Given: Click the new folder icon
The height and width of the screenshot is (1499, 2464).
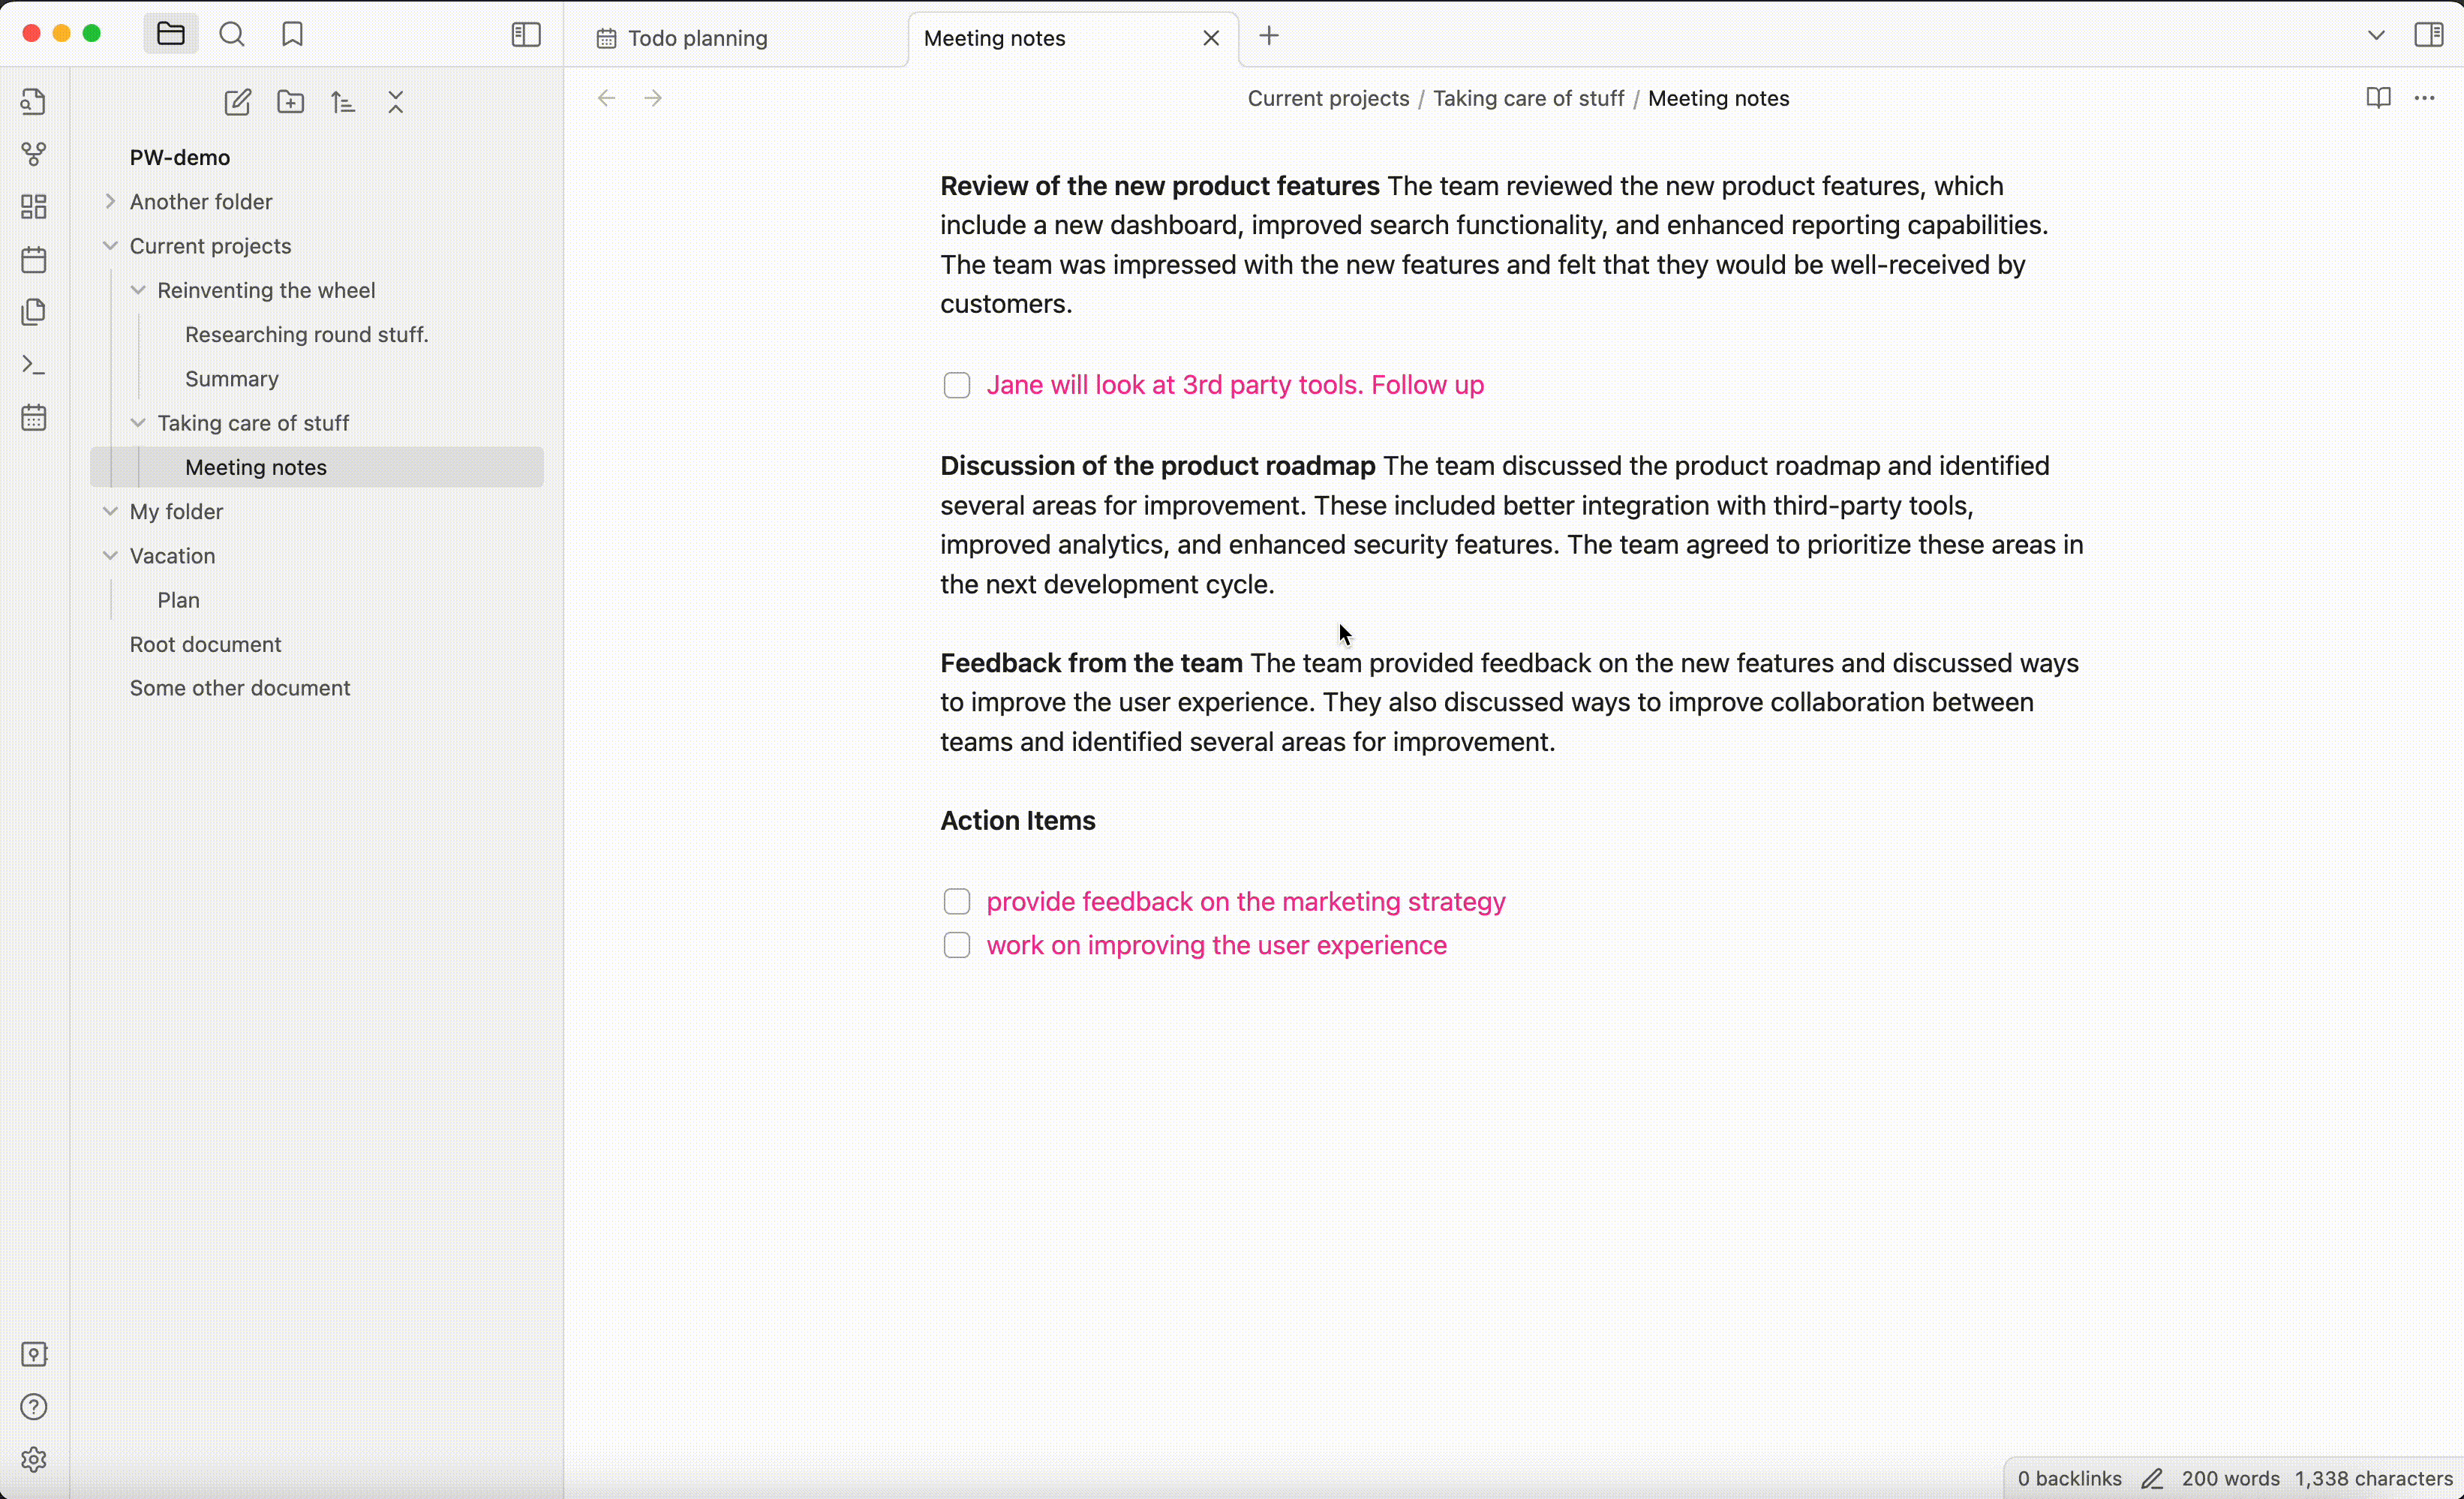Looking at the screenshot, I should click(290, 102).
